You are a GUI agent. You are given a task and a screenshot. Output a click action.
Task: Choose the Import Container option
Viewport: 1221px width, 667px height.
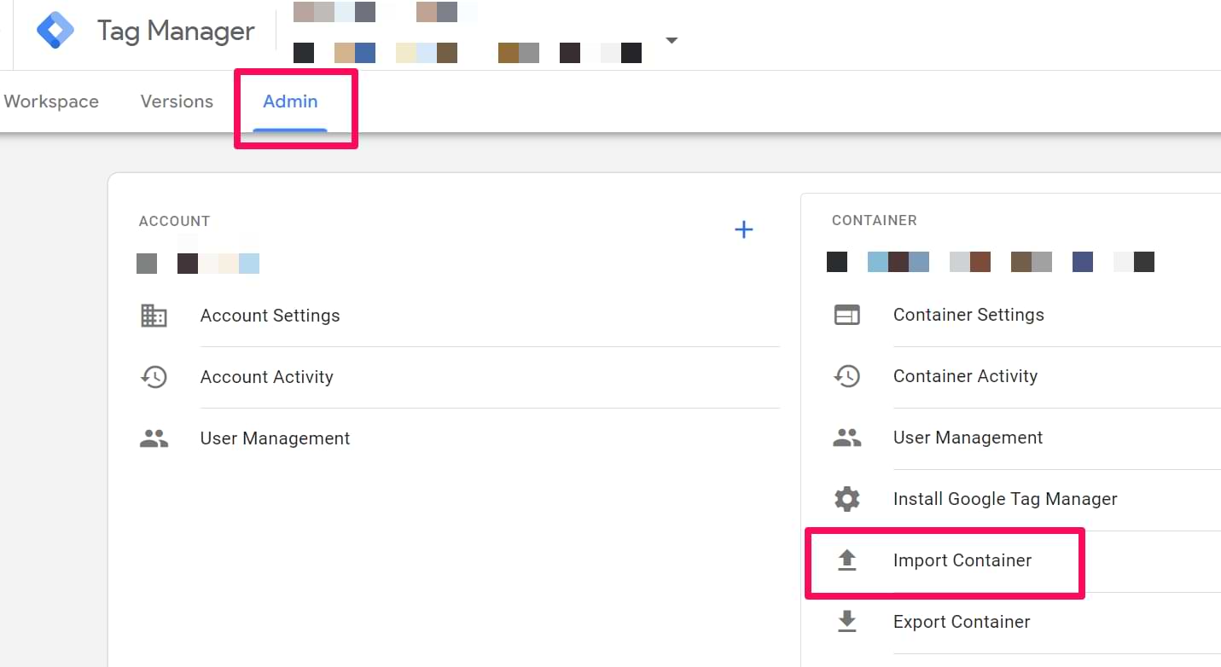point(962,560)
